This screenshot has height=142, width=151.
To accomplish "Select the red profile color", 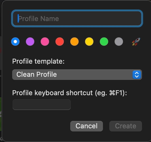I will [x=60, y=42].
